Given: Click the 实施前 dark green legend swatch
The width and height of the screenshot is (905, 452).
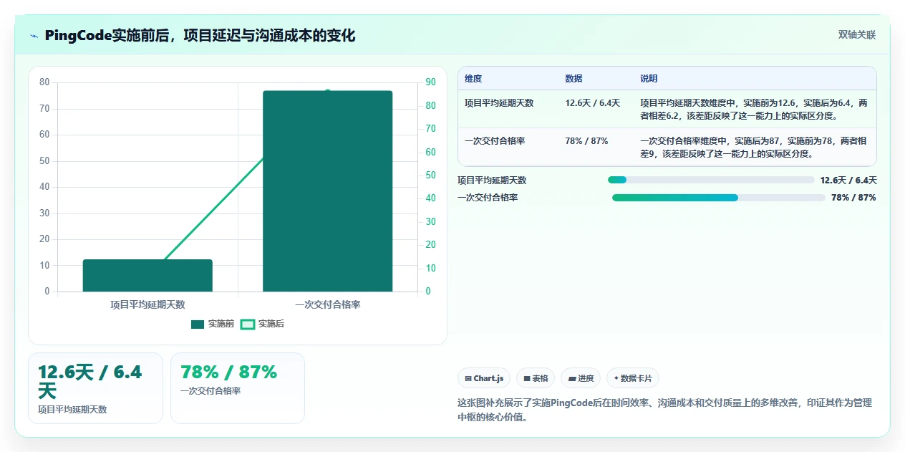Looking at the screenshot, I should coord(198,324).
